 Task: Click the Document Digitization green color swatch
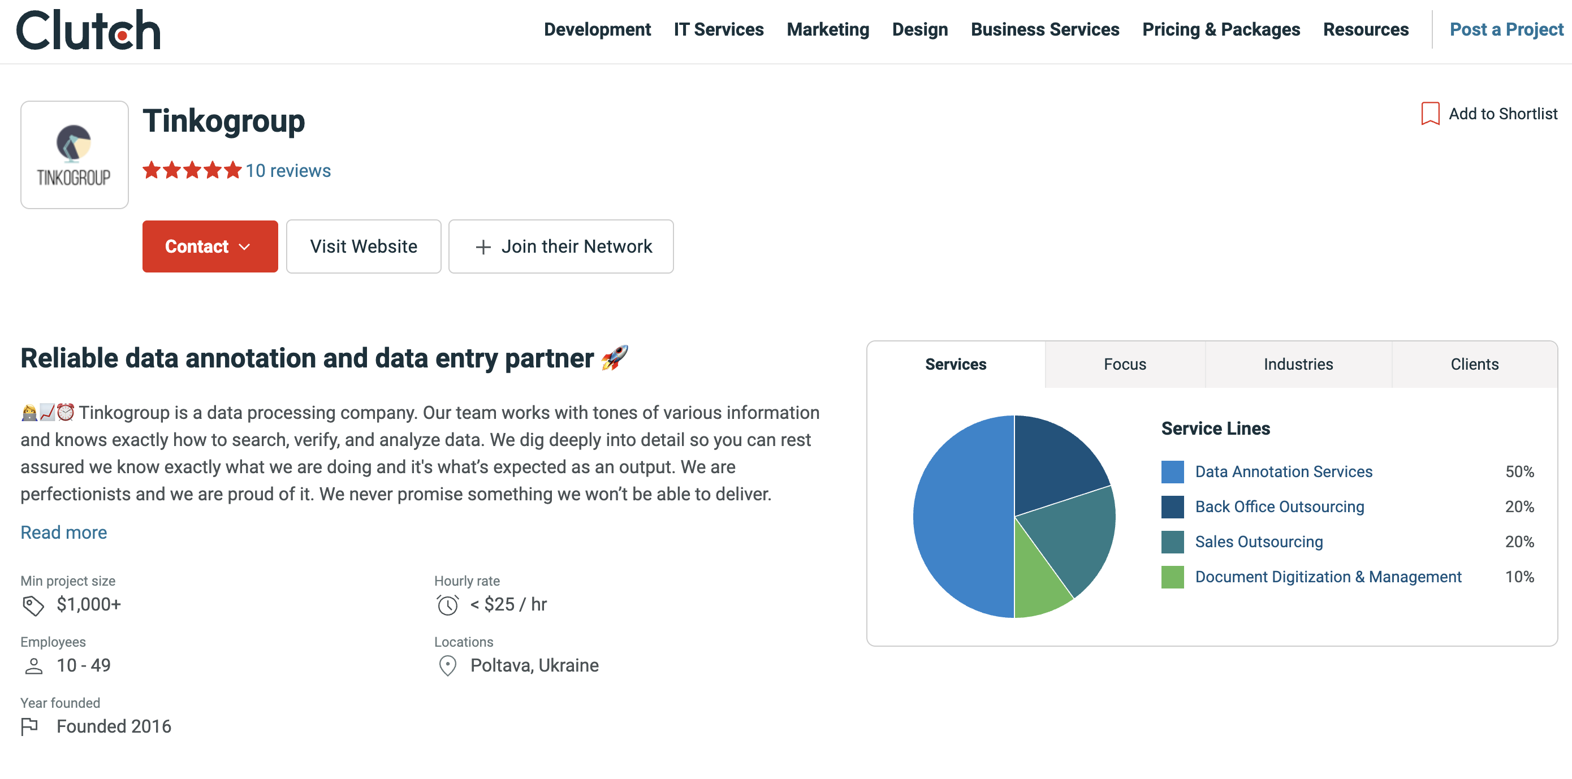point(1172,577)
